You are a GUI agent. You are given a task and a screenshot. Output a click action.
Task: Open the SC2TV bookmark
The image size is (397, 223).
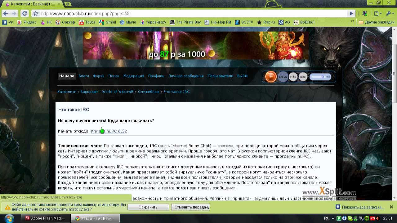pyautogui.click(x=244, y=22)
